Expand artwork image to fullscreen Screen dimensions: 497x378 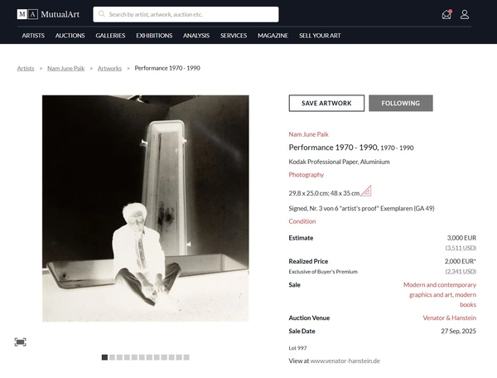[x=20, y=342]
